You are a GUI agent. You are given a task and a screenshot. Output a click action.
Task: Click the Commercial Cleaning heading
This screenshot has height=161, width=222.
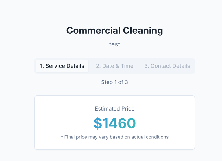114,30
